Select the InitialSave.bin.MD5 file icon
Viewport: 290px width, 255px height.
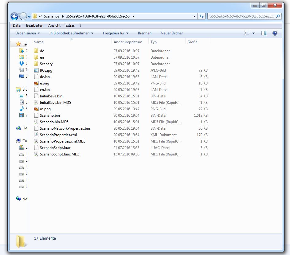click(36, 103)
